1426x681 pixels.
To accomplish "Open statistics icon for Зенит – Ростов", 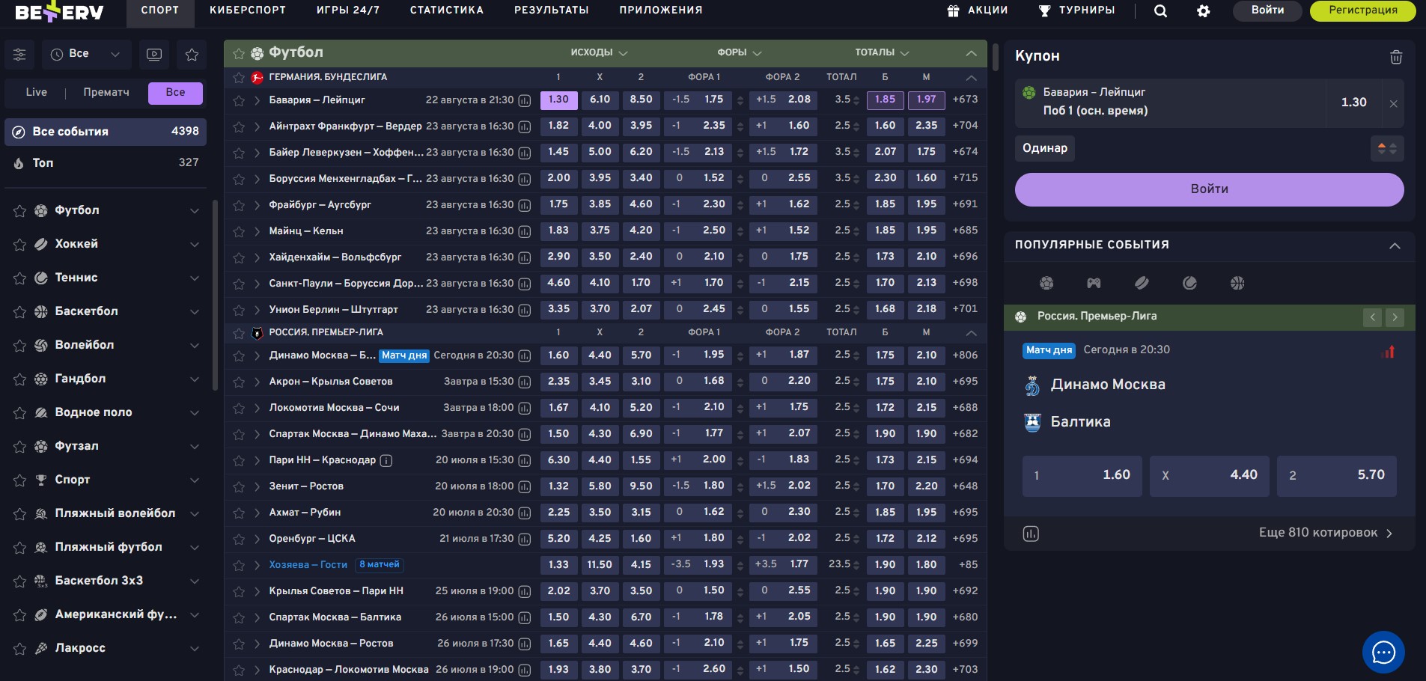I will (525, 486).
